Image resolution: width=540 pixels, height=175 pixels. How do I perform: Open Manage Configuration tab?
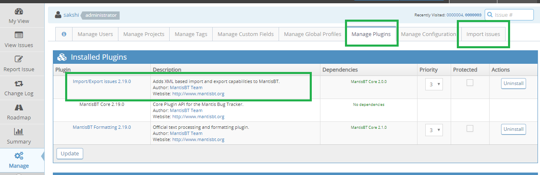point(429,34)
